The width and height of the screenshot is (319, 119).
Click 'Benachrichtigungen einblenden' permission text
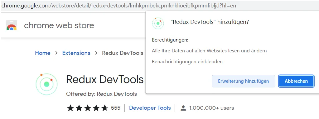coord(187,62)
